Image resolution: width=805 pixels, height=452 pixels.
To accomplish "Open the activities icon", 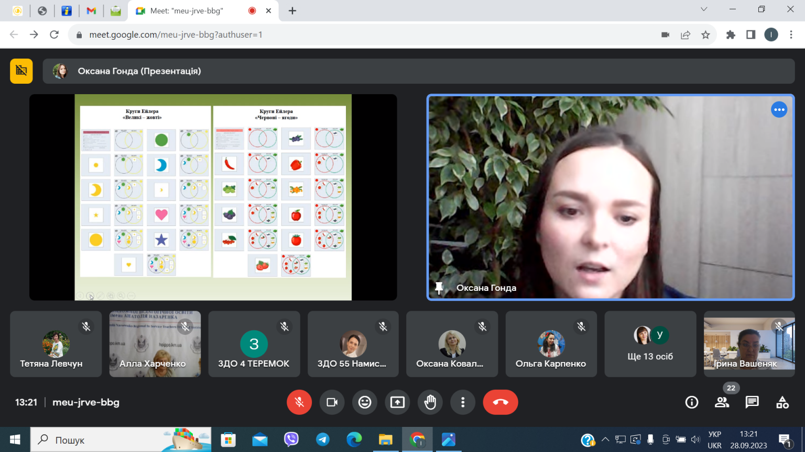I will [x=782, y=402].
